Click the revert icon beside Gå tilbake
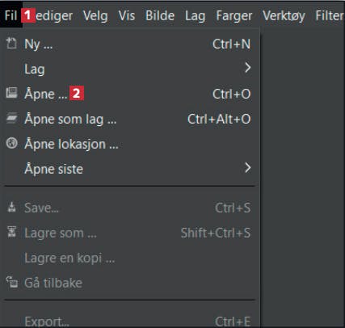Image resolution: width=345 pixels, height=328 pixels. click(12, 282)
